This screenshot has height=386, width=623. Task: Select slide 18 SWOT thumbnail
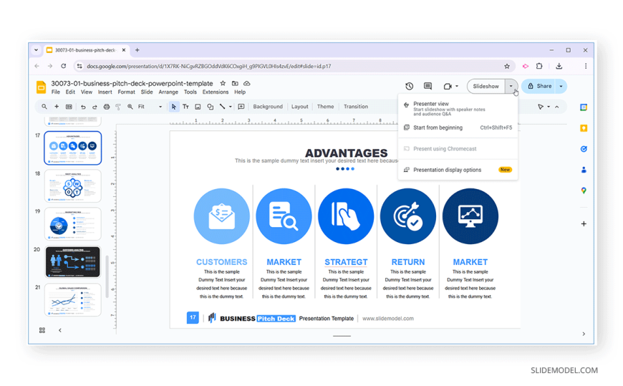(x=73, y=186)
